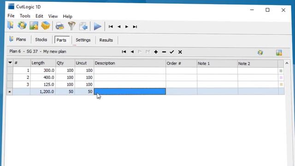Click the printer icon
This screenshot has width=295, height=166.
[60, 26]
